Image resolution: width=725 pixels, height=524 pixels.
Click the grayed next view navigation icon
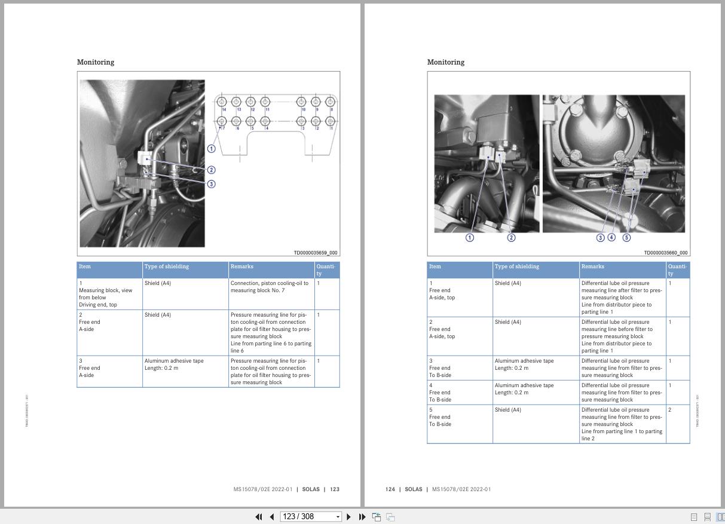click(x=390, y=517)
